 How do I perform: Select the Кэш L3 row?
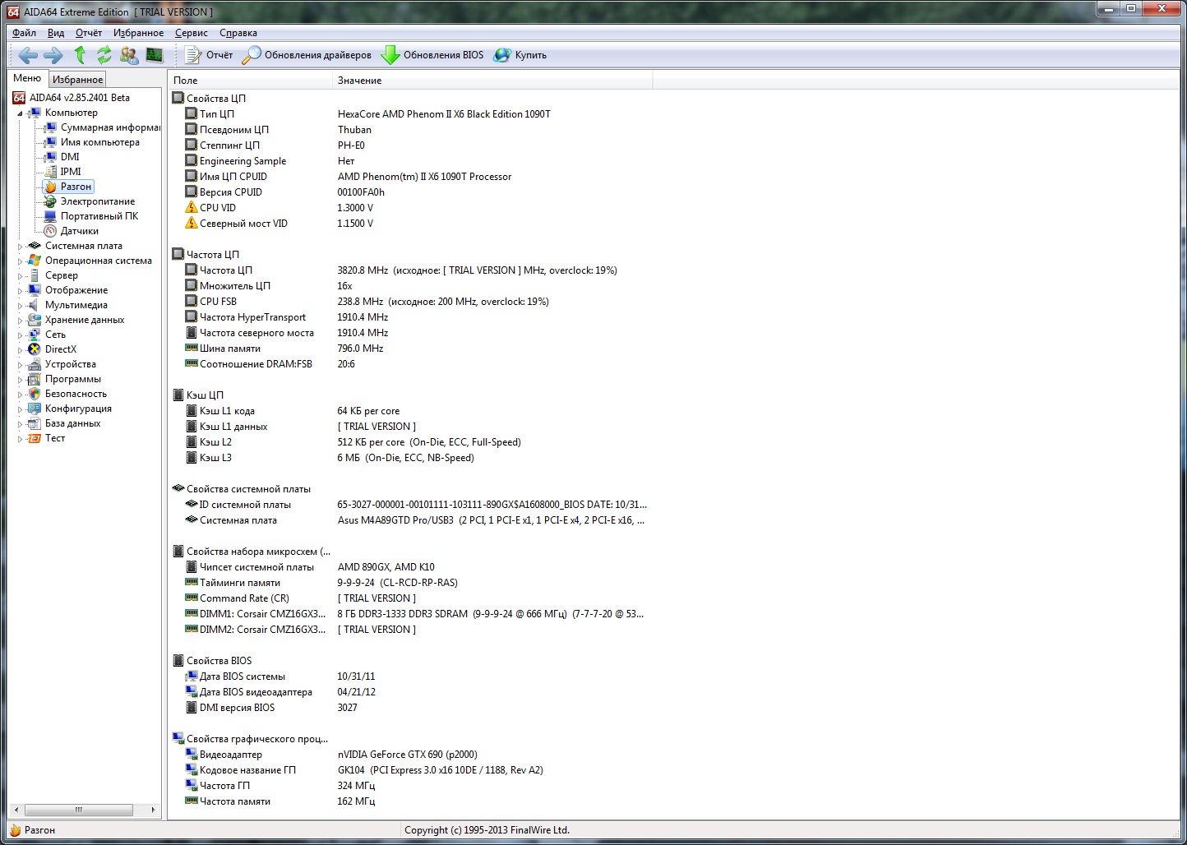click(411, 458)
